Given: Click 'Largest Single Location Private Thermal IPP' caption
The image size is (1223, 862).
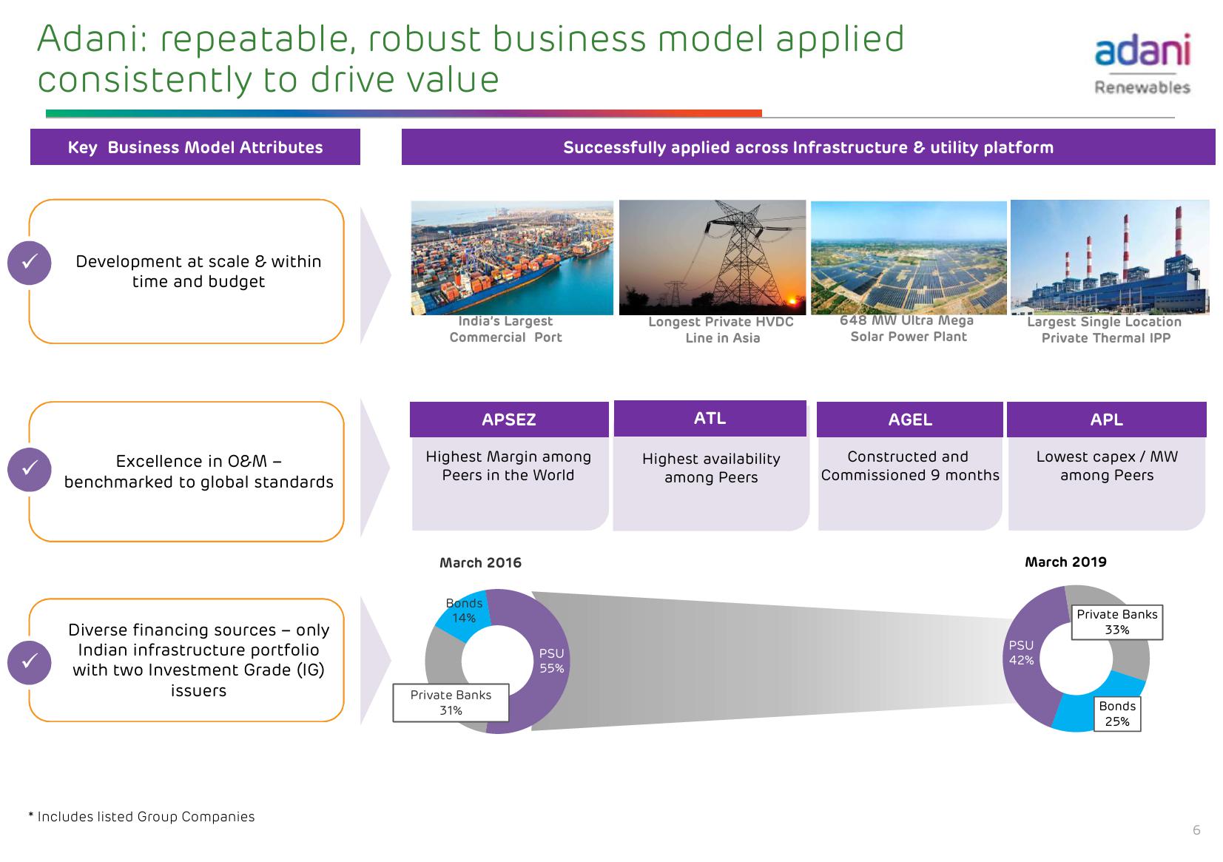Looking at the screenshot, I should [1105, 330].
